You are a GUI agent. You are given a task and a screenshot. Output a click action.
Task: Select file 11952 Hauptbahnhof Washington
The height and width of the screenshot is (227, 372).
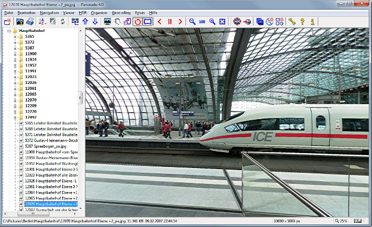51,164
